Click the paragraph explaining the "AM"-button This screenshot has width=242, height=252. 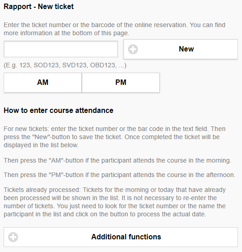pos(118,160)
